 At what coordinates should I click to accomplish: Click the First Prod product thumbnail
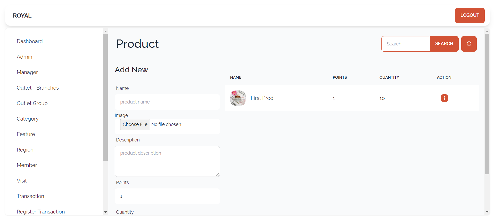click(238, 98)
